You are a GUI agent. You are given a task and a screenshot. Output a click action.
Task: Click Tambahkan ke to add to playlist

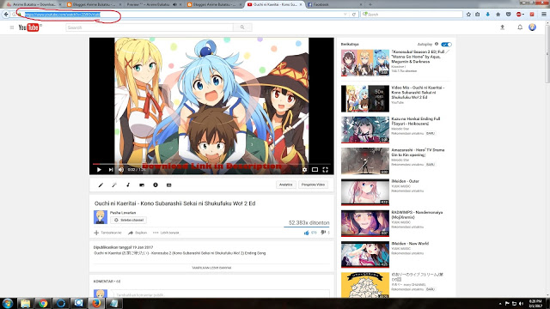click(x=107, y=233)
